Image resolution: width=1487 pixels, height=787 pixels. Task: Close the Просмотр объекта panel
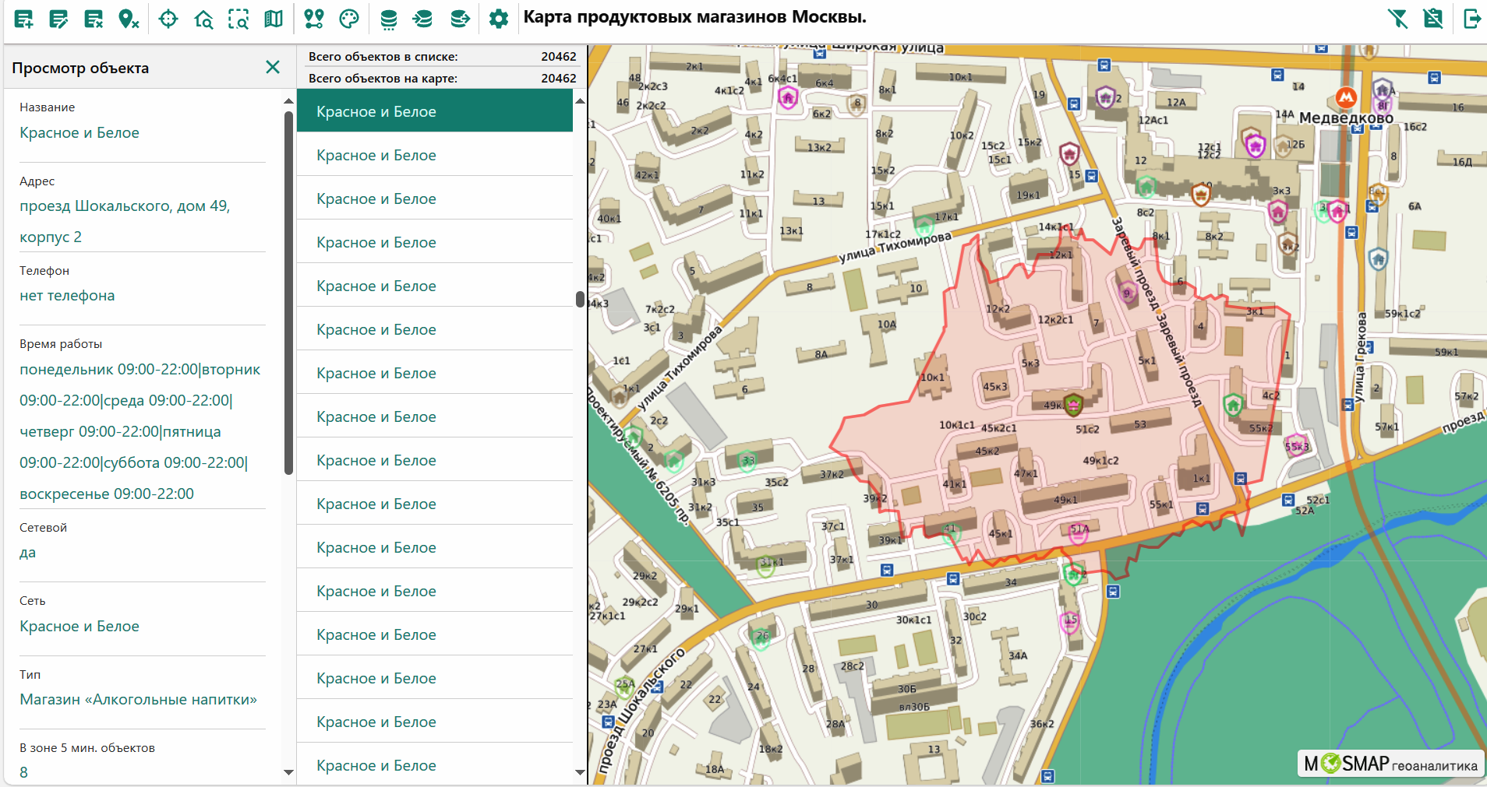click(273, 67)
